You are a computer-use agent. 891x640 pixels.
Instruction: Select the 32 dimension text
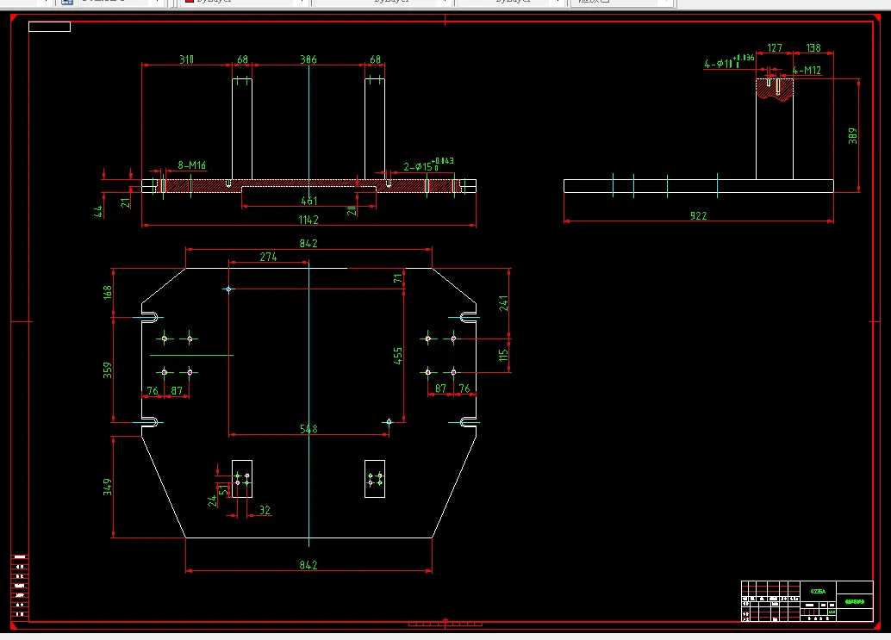coord(265,510)
